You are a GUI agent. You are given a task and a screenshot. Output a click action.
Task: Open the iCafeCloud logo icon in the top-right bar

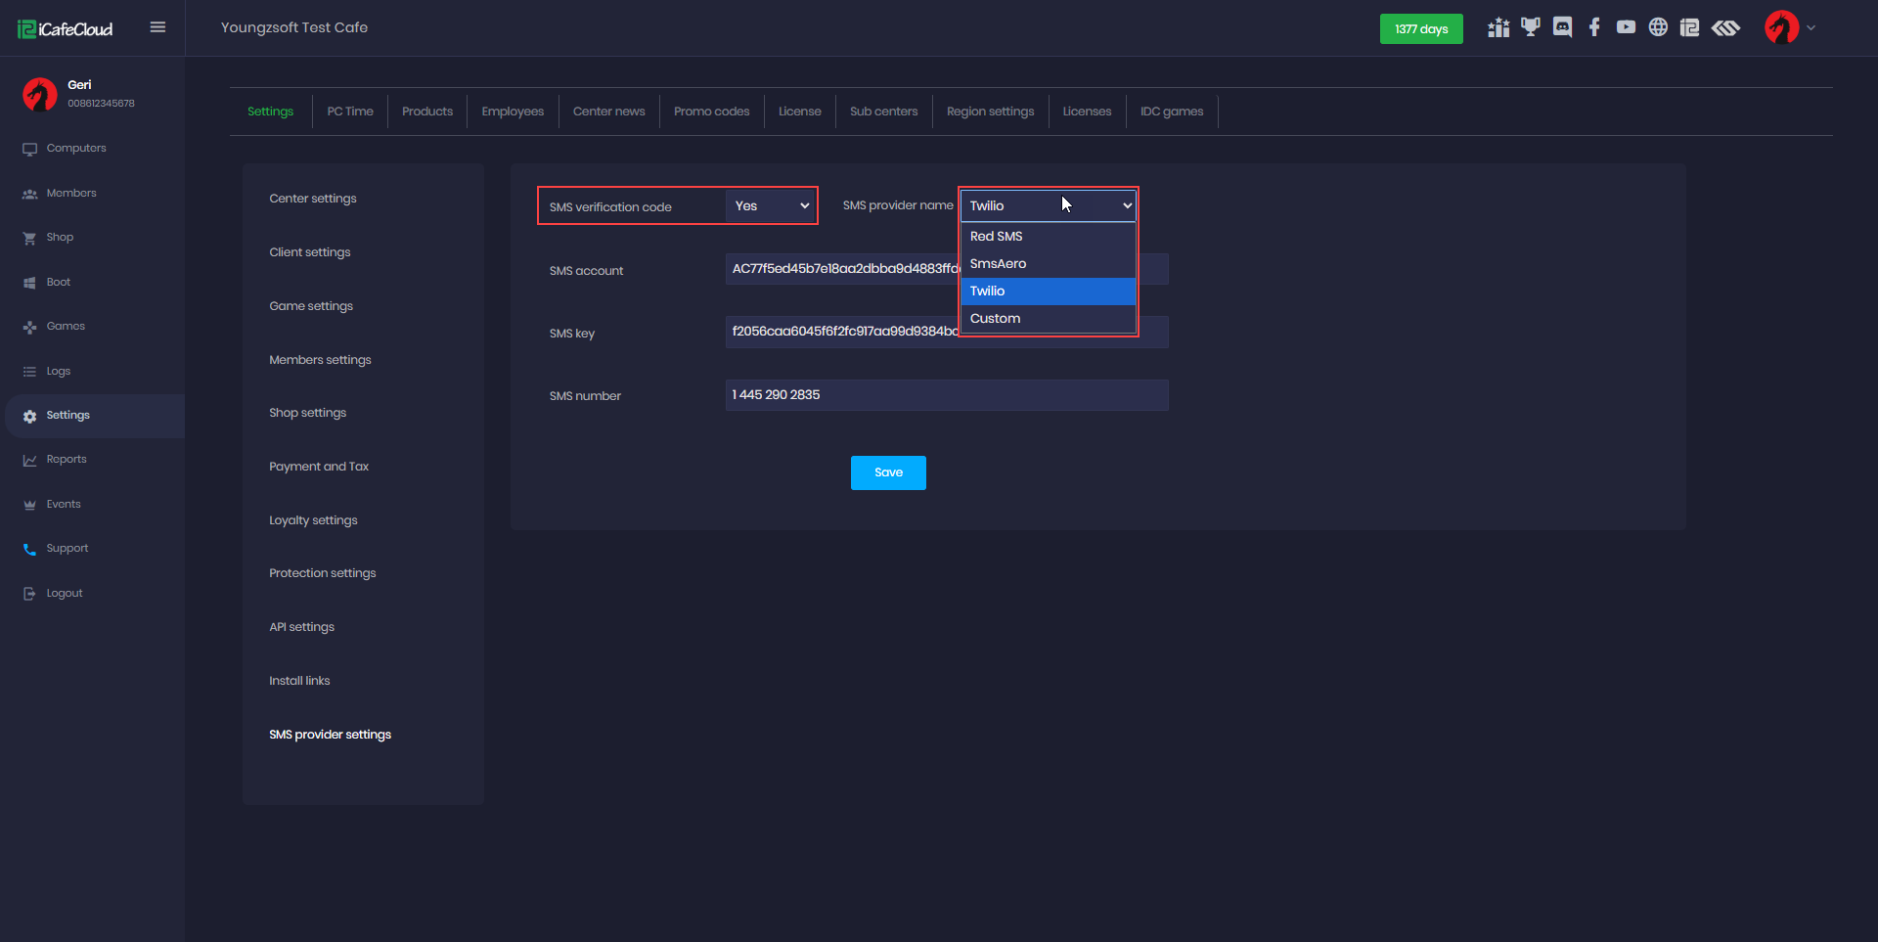(1689, 27)
